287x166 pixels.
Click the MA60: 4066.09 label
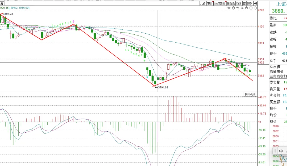point(20,8)
